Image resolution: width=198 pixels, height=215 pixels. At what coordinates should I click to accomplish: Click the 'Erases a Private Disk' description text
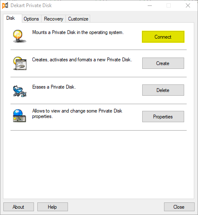point(54,87)
